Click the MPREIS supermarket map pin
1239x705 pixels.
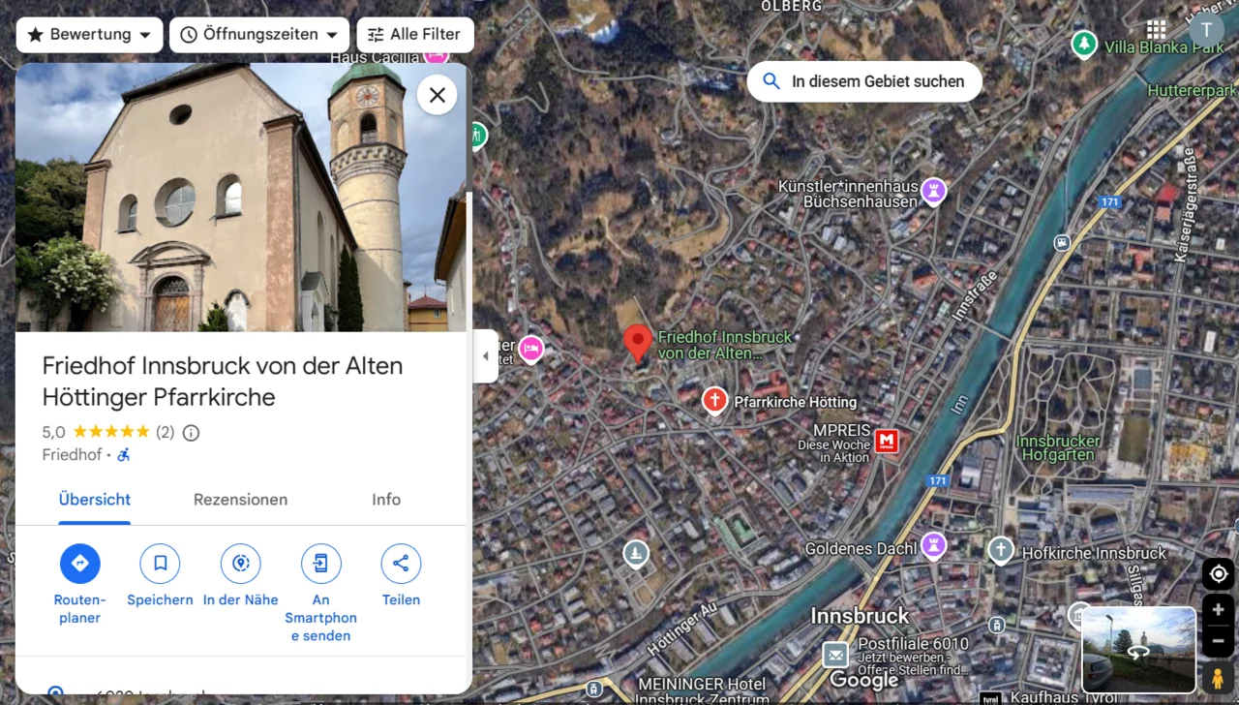(x=887, y=442)
